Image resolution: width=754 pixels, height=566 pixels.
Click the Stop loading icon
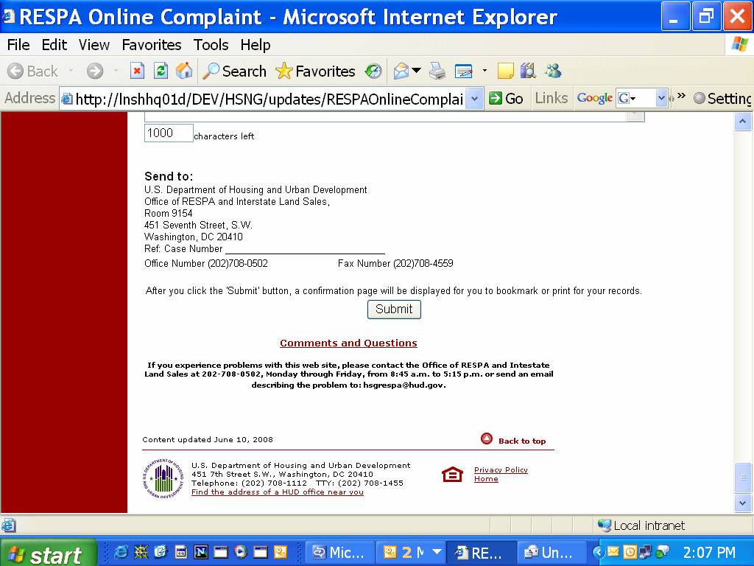[137, 71]
